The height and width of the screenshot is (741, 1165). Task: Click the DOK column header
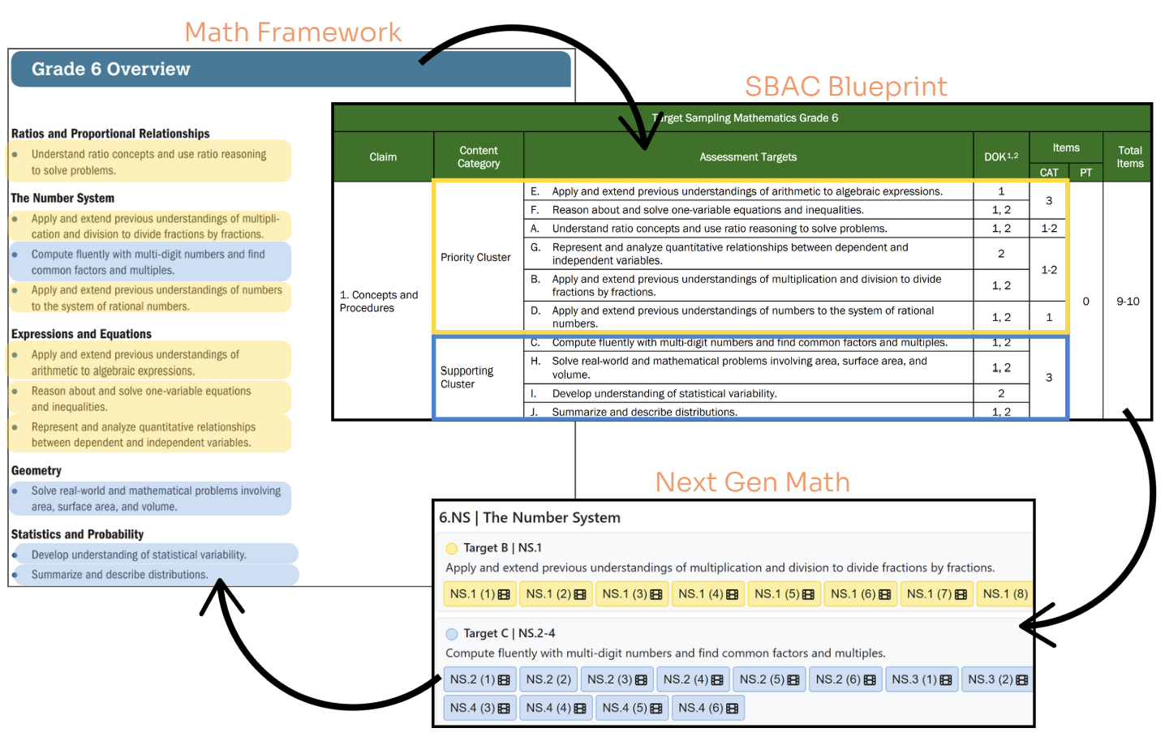click(x=1001, y=157)
